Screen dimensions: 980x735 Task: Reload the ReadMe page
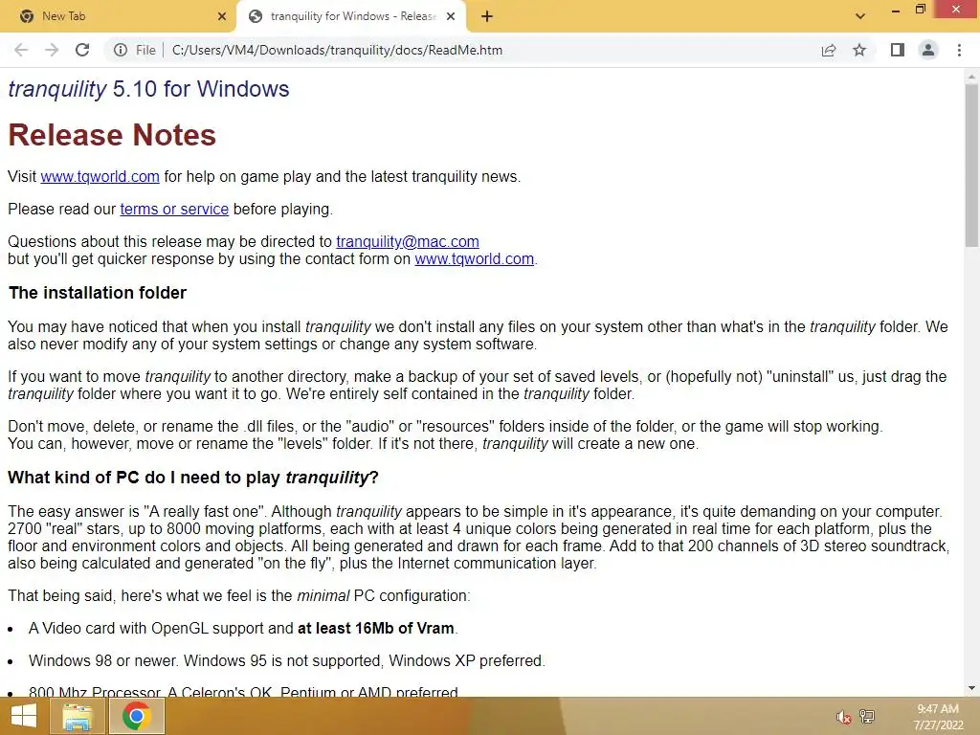click(x=82, y=50)
